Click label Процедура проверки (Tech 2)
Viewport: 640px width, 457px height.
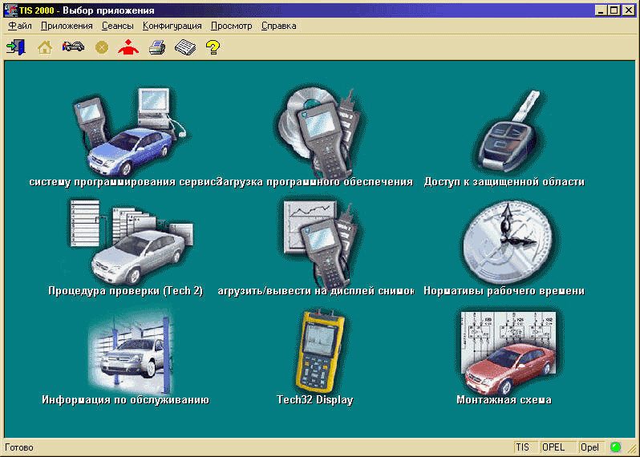tap(126, 291)
